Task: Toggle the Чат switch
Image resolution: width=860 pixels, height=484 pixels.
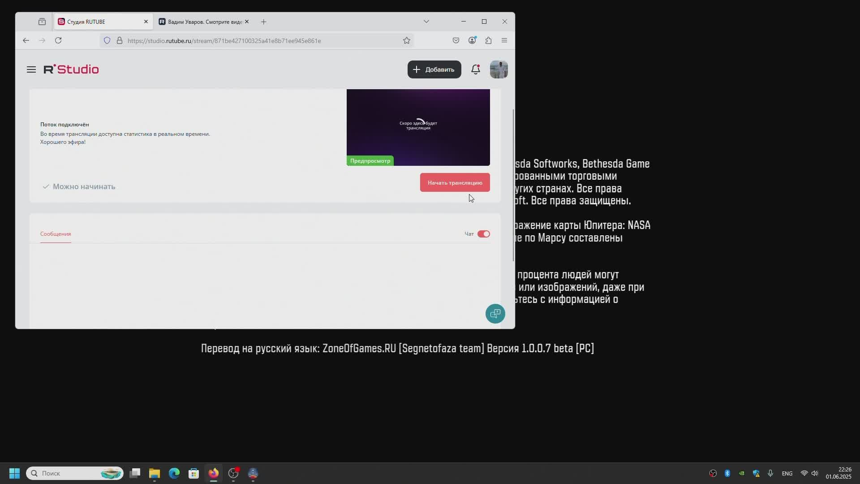Action: pyautogui.click(x=483, y=234)
